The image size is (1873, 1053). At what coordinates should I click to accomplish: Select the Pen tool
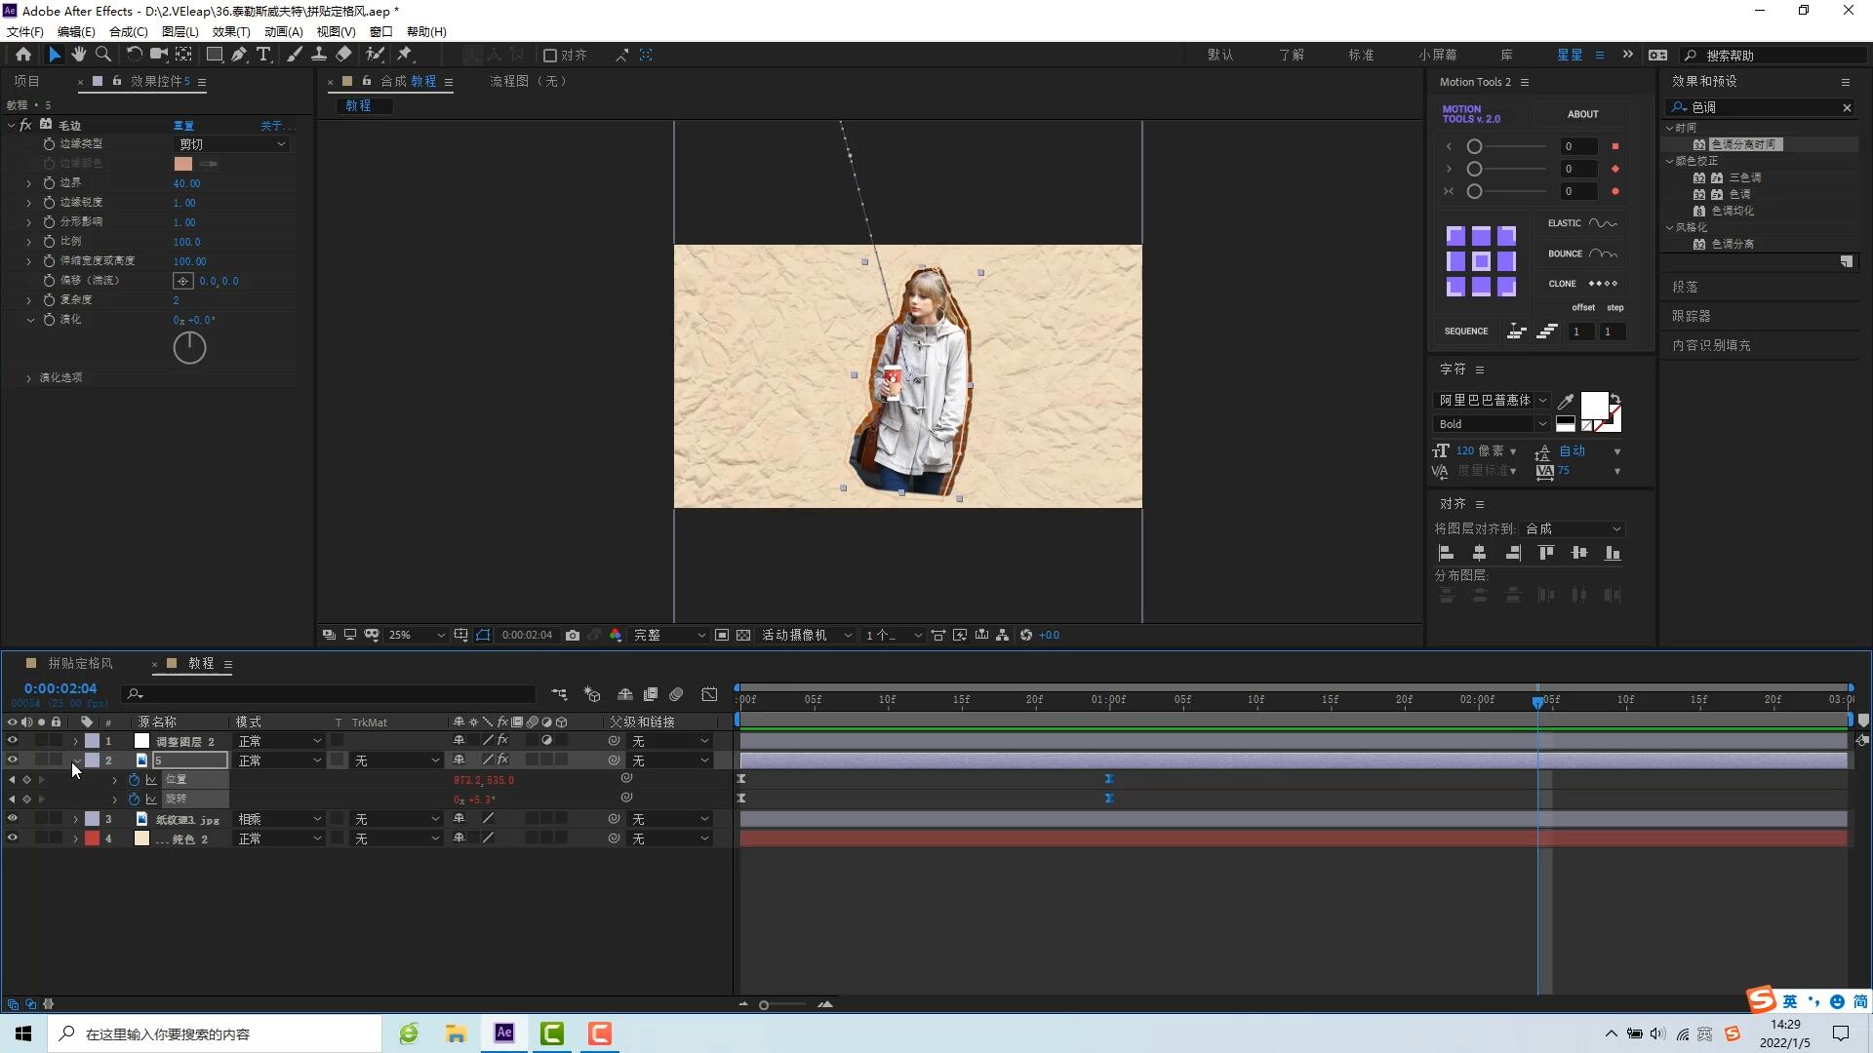239,55
